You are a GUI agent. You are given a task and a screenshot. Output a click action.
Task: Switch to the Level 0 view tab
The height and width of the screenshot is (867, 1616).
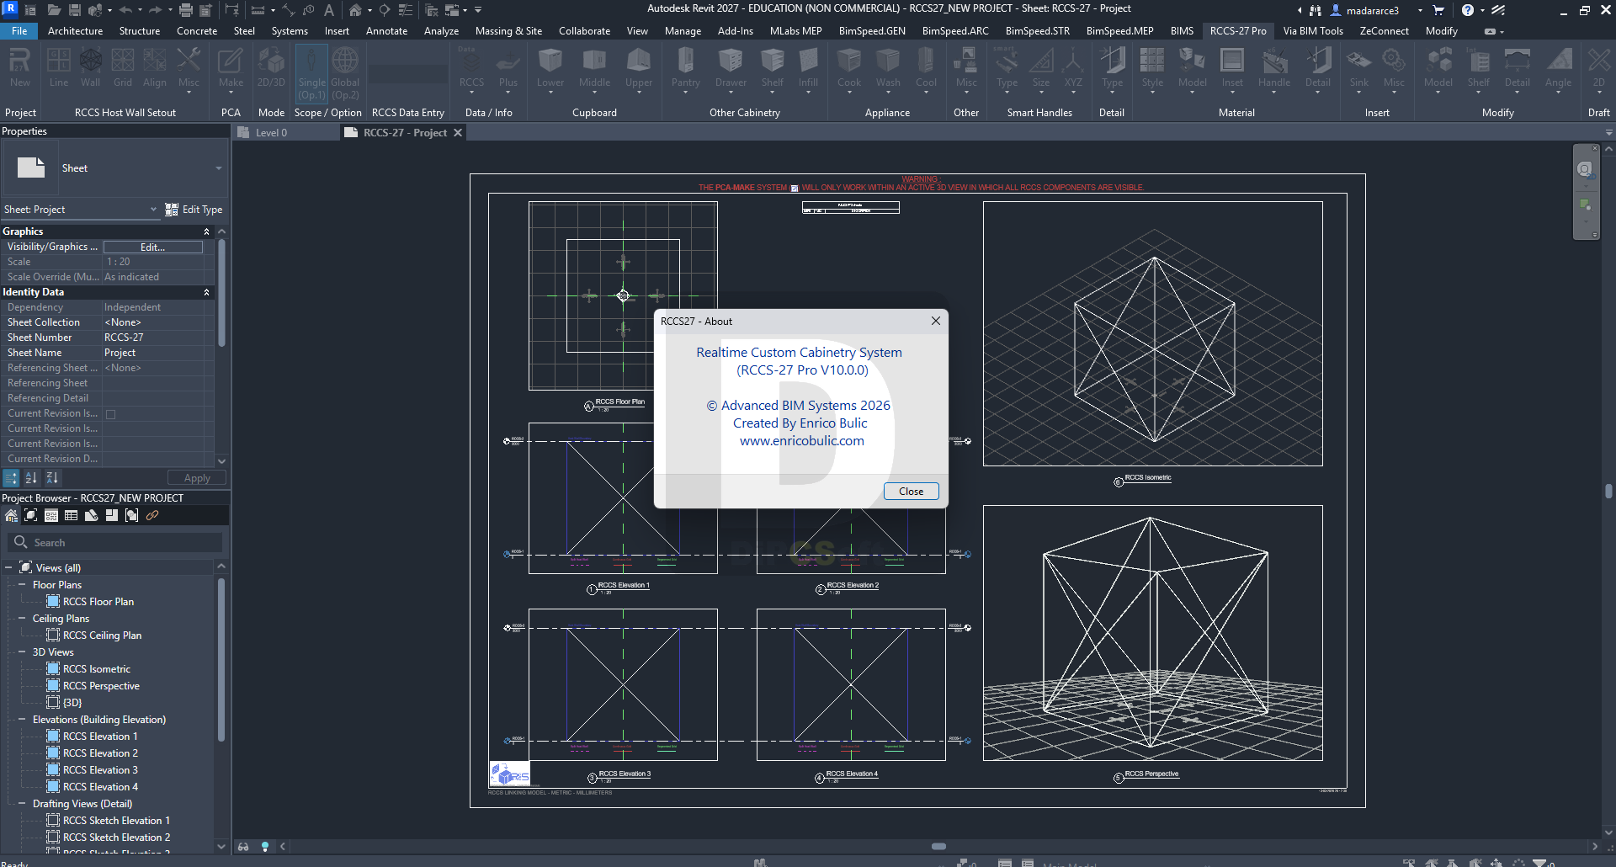[x=271, y=133]
